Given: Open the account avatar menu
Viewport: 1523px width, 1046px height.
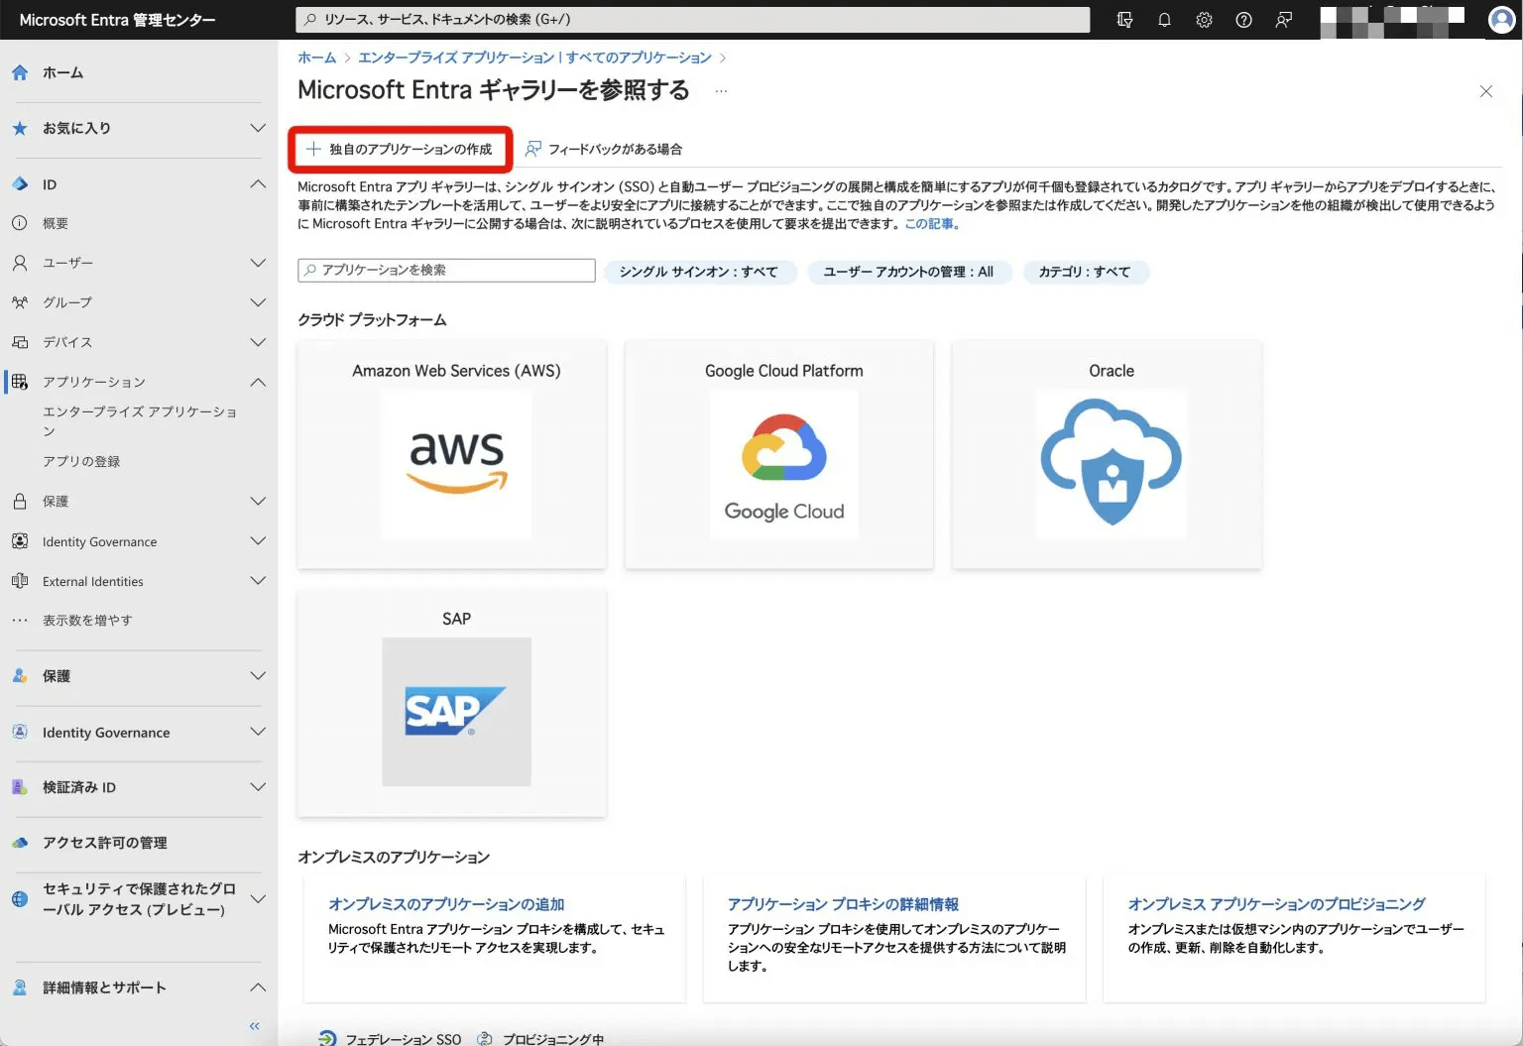Looking at the screenshot, I should coord(1502,20).
